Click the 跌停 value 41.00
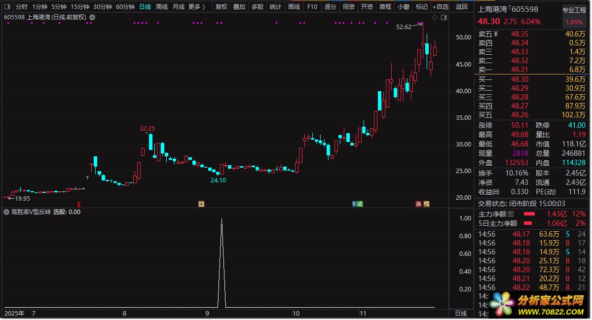592x320 pixels. coord(577,125)
